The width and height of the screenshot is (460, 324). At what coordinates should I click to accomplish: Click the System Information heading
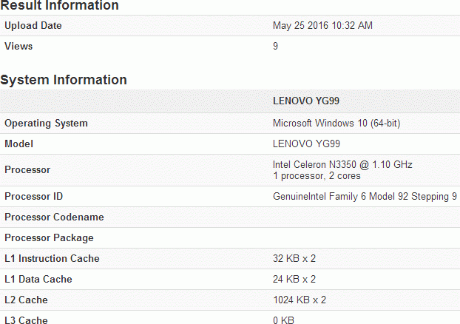[x=64, y=80]
